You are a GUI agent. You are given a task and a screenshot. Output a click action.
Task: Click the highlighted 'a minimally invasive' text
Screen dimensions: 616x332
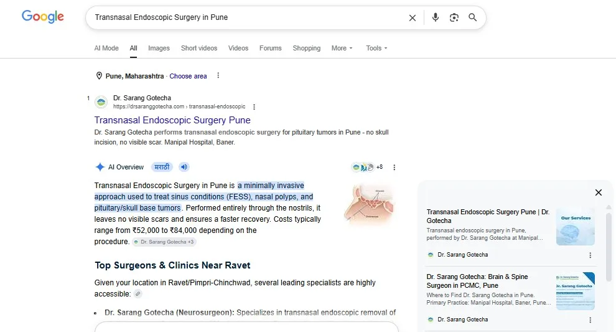tap(271, 185)
